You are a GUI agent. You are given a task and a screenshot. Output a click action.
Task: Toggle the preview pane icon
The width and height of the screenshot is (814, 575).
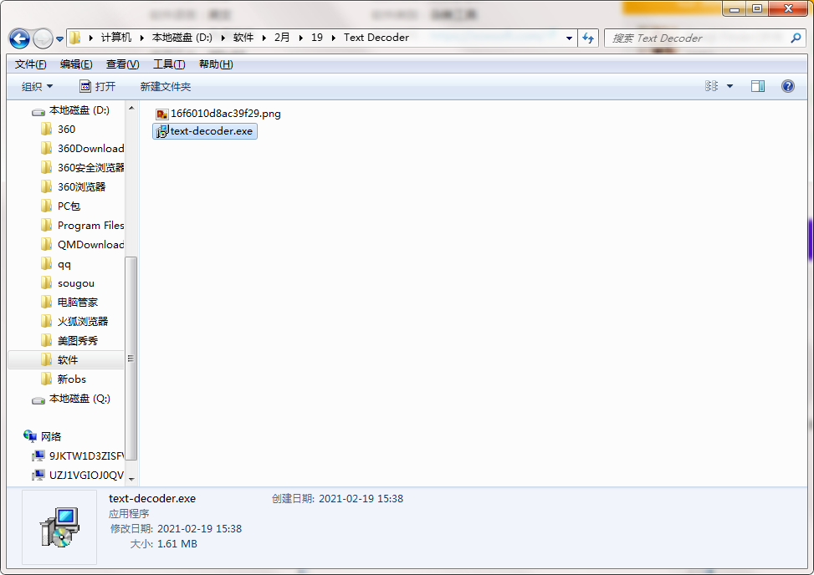tap(757, 86)
